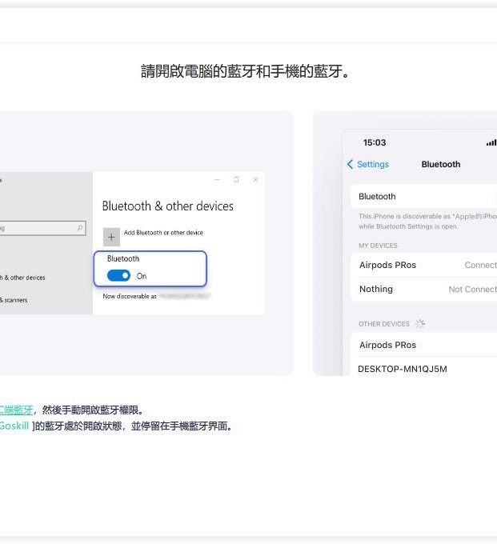Click the Add Bluetooth or other device label
This screenshot has width=497, height=544.
(x=163, y=233)
